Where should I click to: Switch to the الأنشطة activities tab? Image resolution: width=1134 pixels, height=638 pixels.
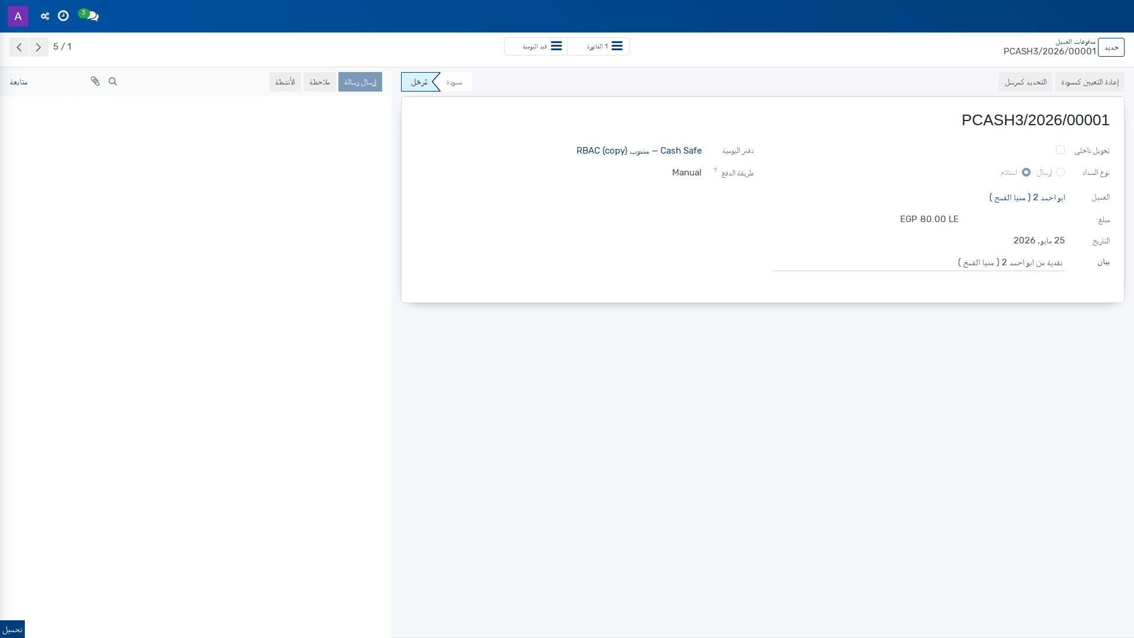pos(285,82)
